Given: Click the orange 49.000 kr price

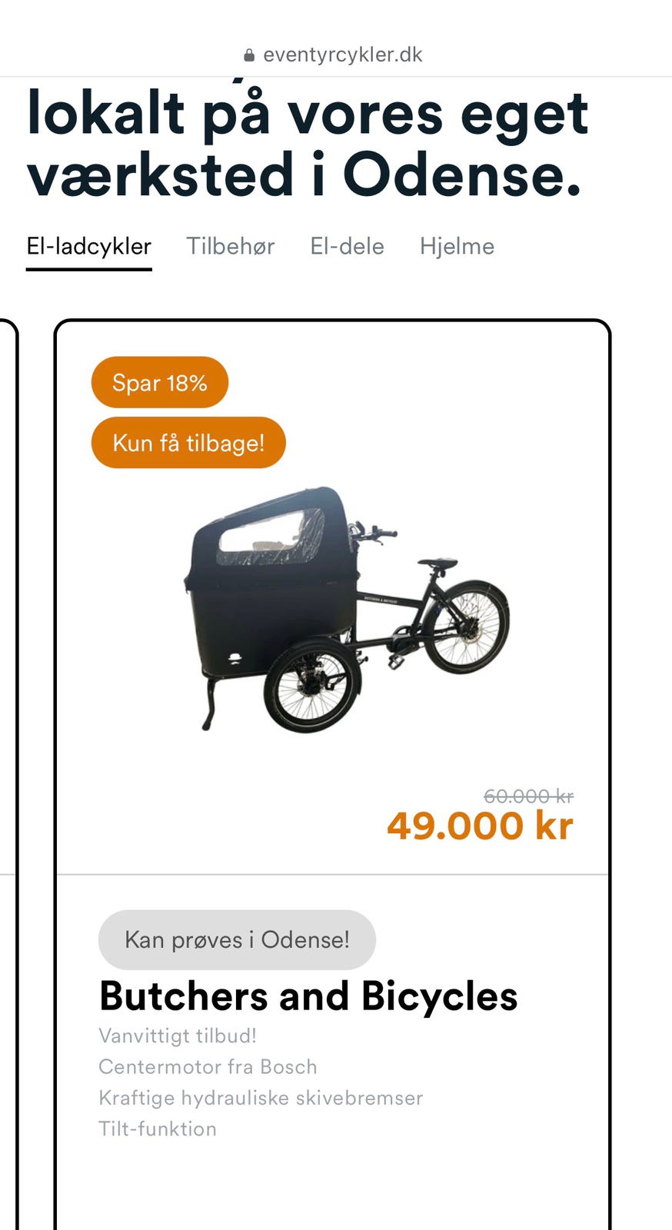Looking at the screenshot, I should pos(480,826).
